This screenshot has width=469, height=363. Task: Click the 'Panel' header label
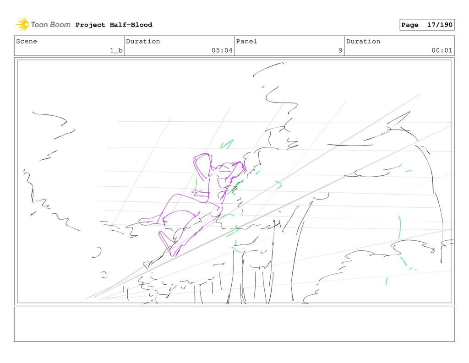pos(246,41)
